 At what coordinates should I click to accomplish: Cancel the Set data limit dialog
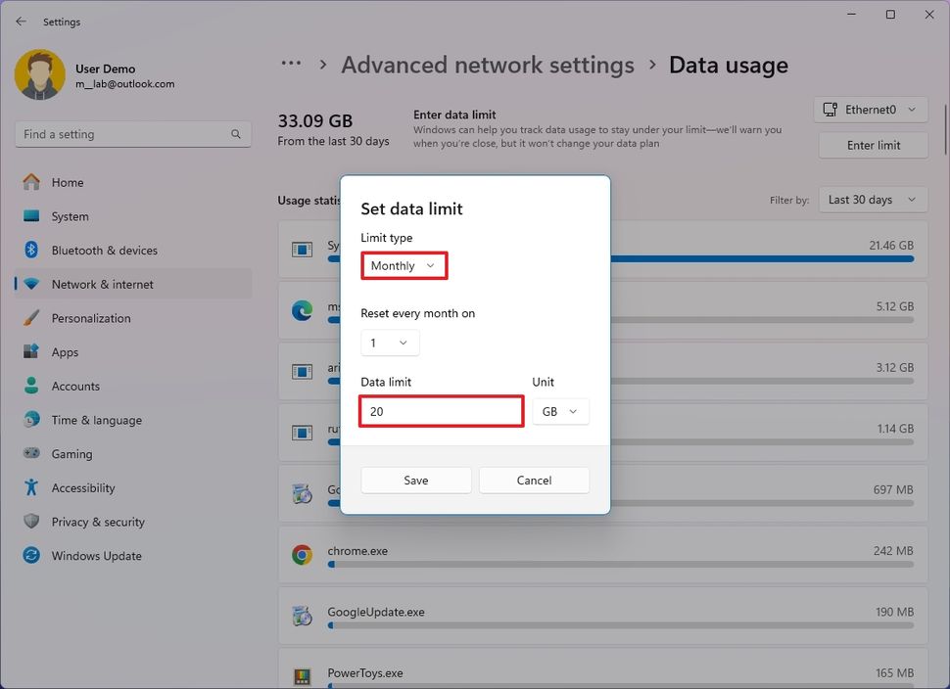534,480
